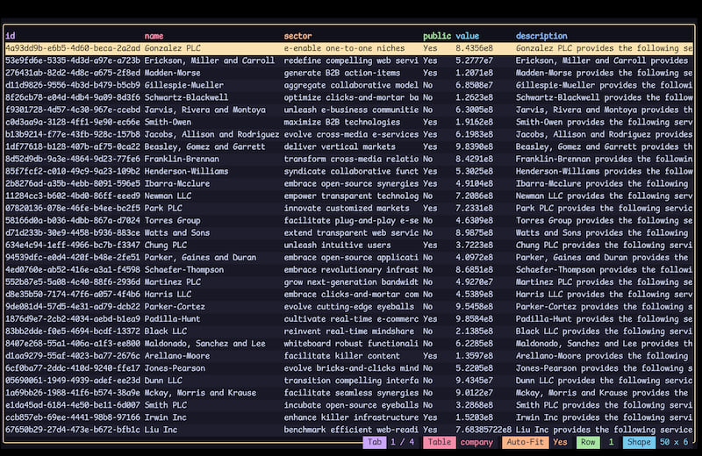Click the Shape label in status bar
Viewport: 702px width, 456px height.
[639, 442]
